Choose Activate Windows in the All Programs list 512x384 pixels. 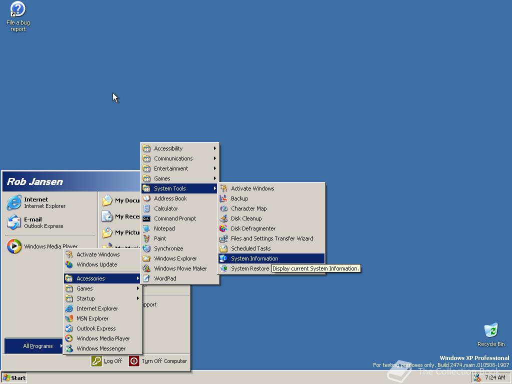pos(102,254)
